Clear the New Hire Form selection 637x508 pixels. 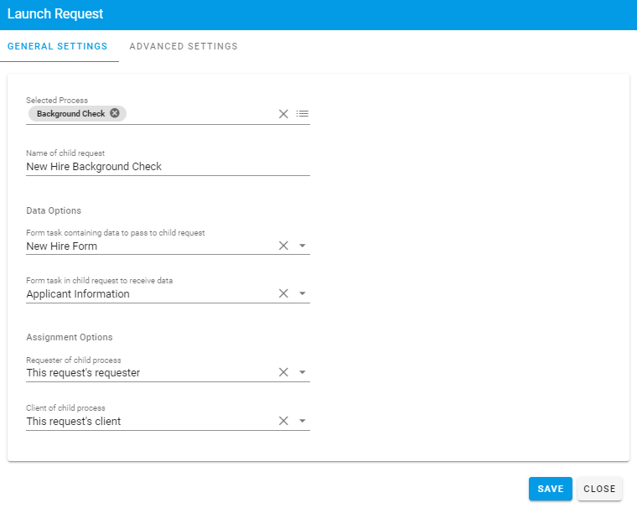pos(283,246)
